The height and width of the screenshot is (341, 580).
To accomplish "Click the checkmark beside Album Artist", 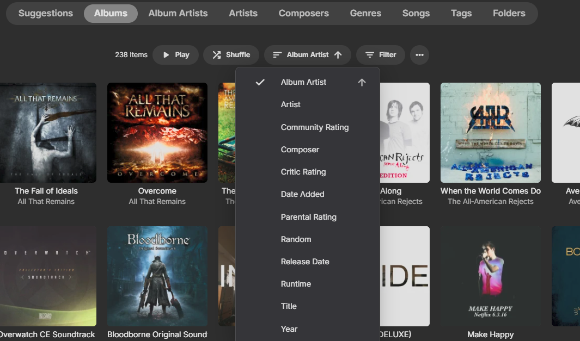I will [x=260, y=82].
